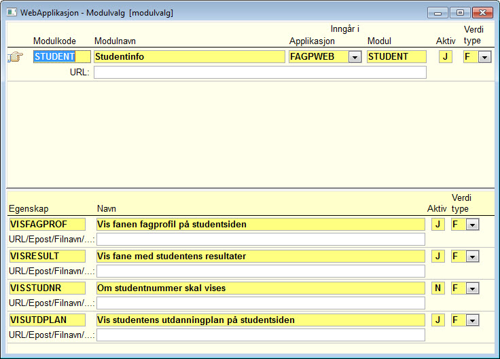Click Navn field 'Om studentnummer skal vises'
The image size is (500, 359).
tap(260, 288)
